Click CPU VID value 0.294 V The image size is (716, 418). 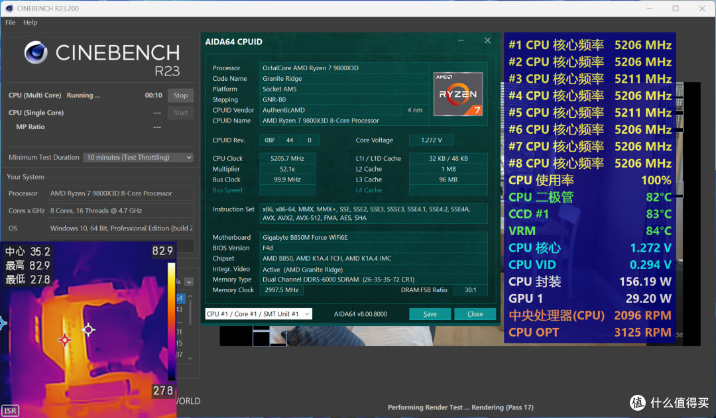coord(650,265)
